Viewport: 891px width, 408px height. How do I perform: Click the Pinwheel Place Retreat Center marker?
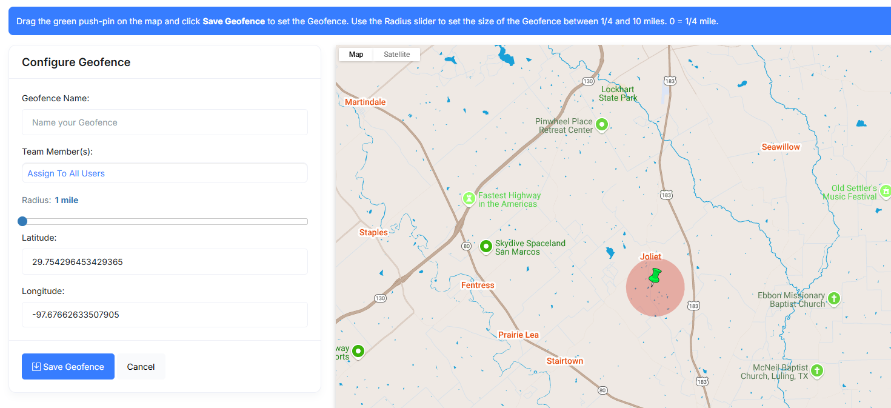pos(601,125)
